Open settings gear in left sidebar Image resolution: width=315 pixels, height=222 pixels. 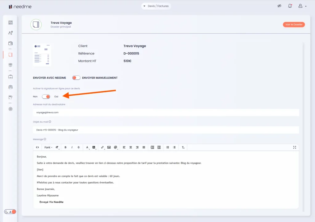coord(10,109)
